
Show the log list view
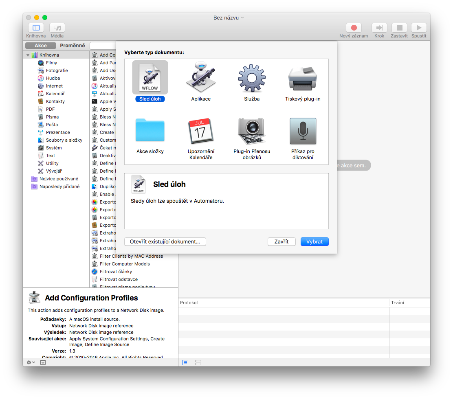tap(185, 362)
